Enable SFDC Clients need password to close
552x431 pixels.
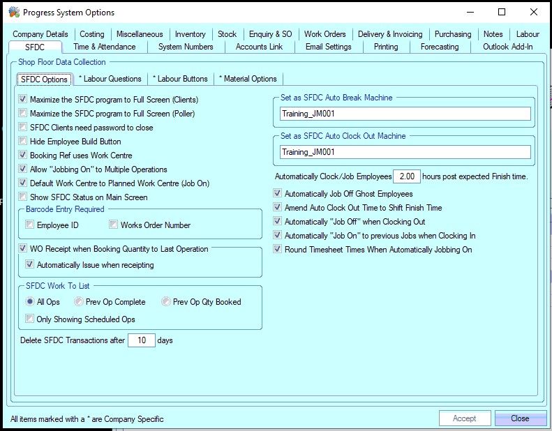click(x=22, y=128)
